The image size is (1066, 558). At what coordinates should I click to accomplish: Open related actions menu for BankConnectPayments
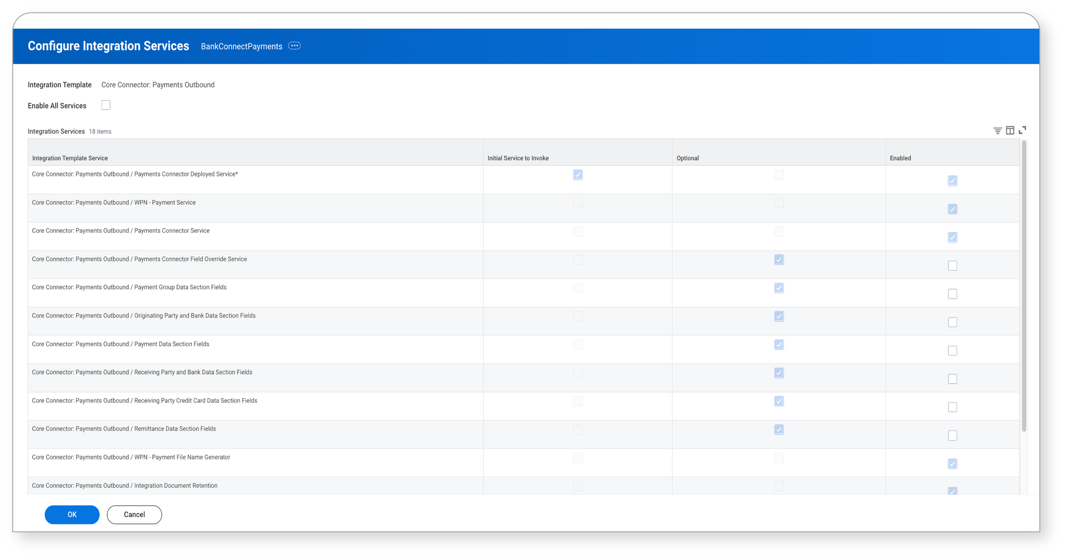294,46
